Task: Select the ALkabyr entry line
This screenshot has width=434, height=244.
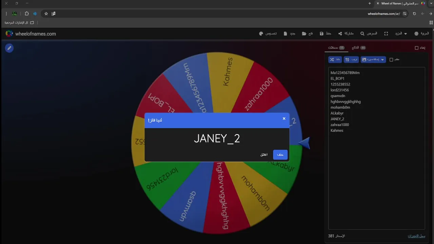Action: 337,113
